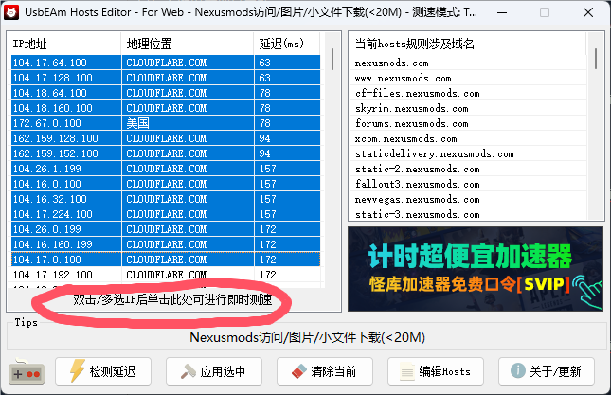The width and height of the screenshot is (611, 395).
Task: Select IP row 172.67.0.100
Action: pos(166,123)
